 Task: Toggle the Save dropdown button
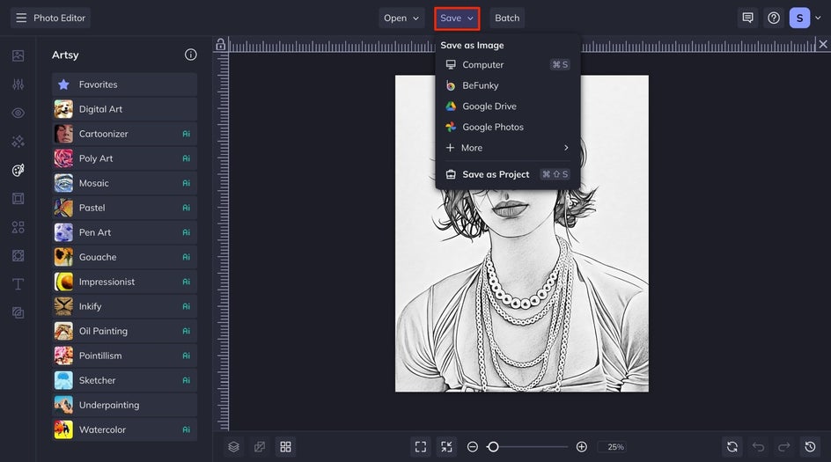[457, 18]
